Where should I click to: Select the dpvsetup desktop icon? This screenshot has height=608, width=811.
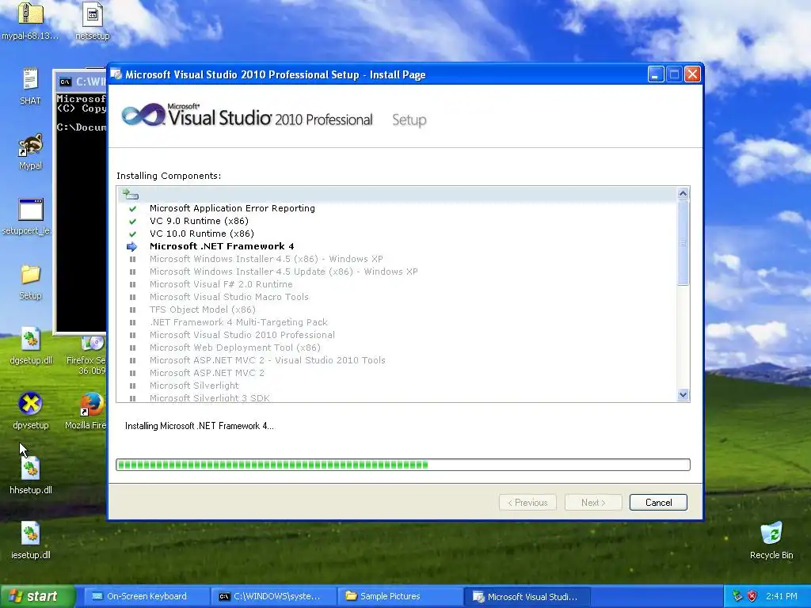point(31,405)
